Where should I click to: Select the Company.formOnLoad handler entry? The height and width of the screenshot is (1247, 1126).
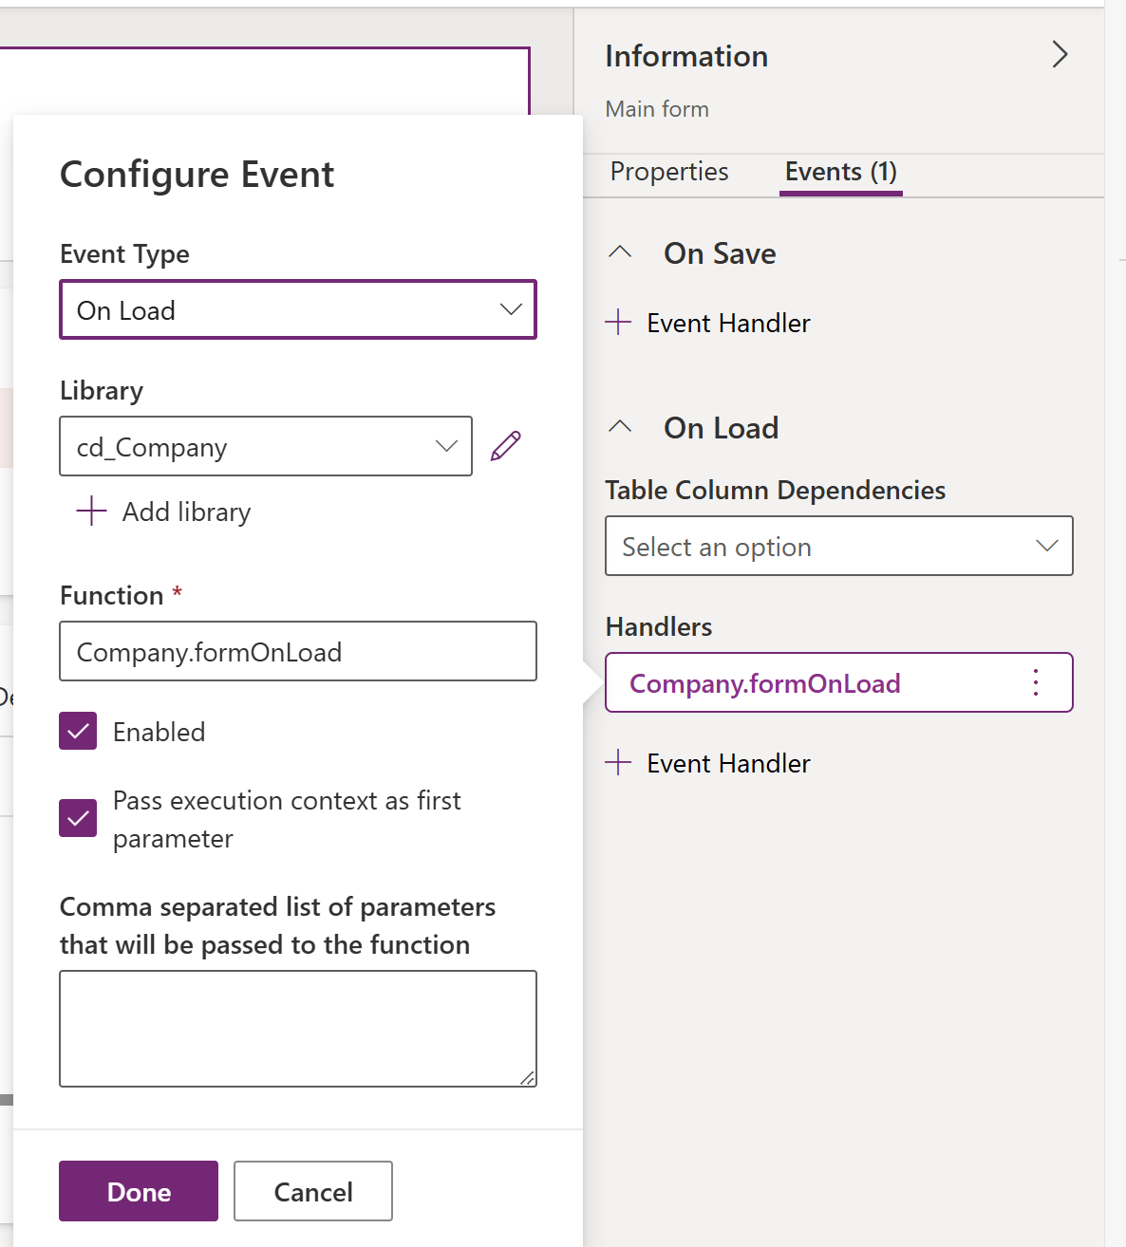765,682
